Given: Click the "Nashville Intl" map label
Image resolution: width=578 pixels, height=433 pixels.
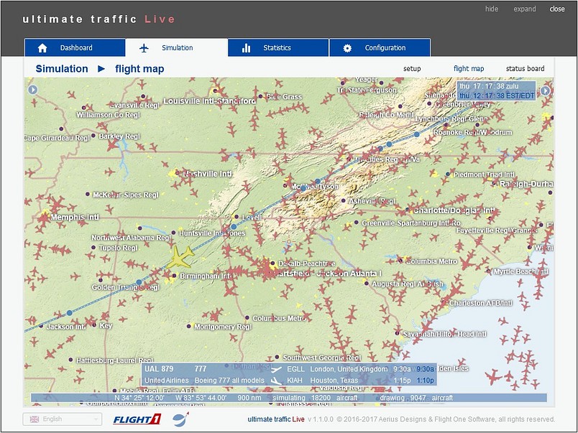Looking at the screenshot, I should point(207,174).
